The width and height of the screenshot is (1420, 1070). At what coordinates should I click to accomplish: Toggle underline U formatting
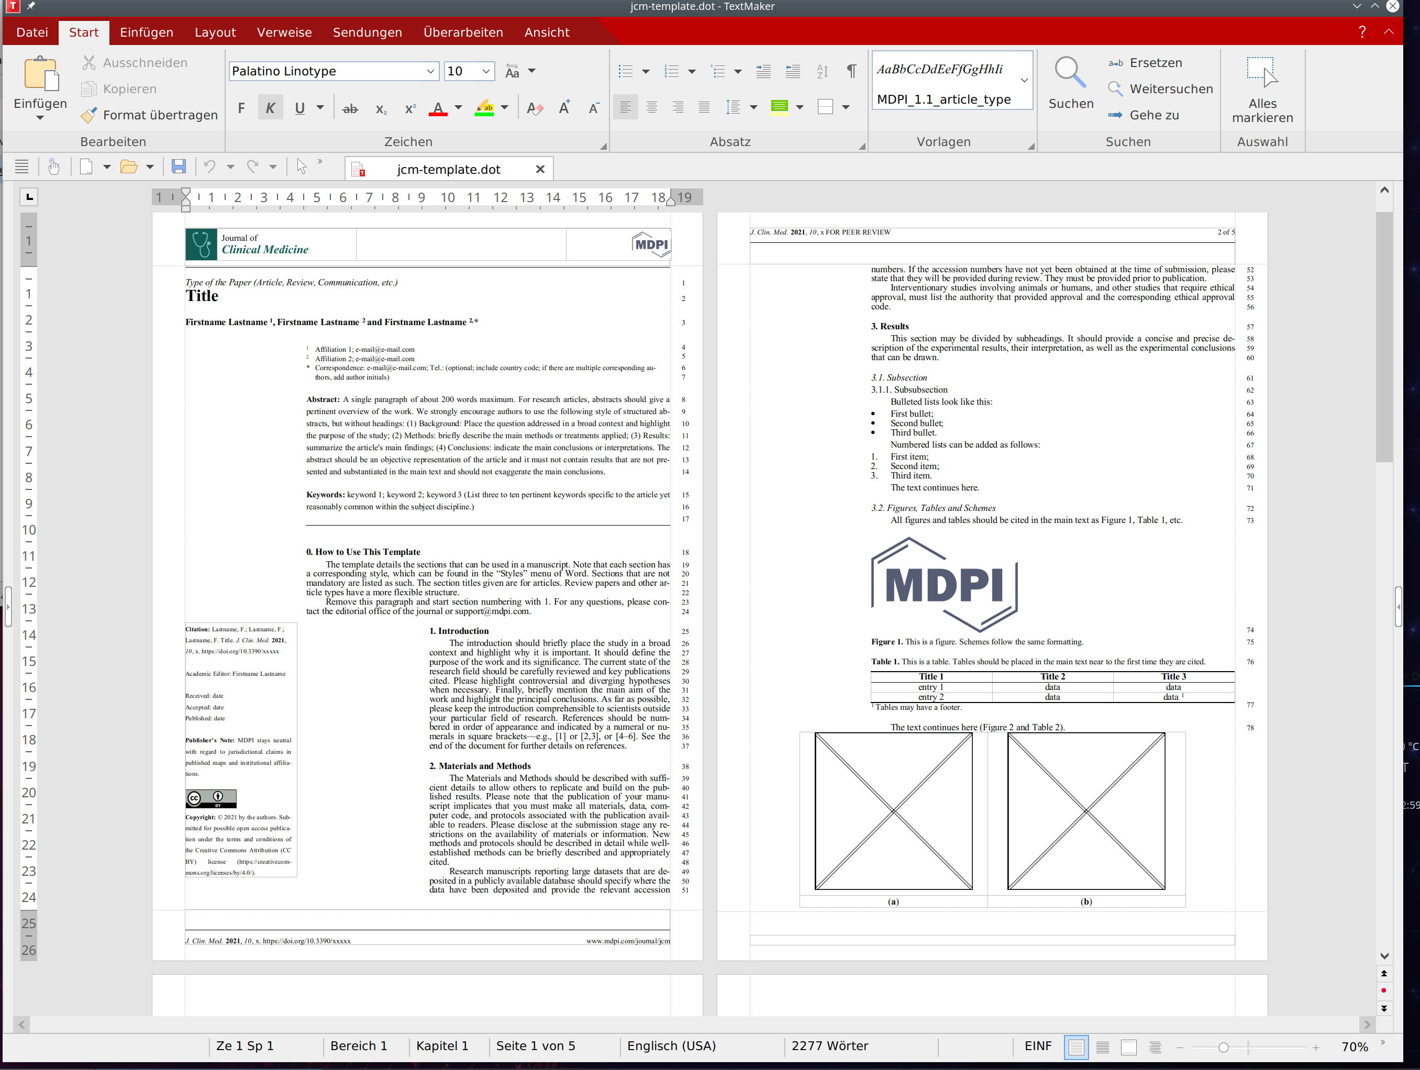(x=300, y=108)
